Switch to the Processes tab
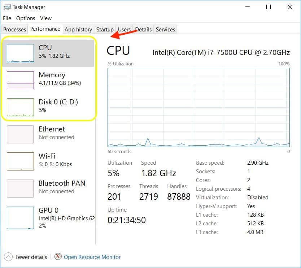 15,30
